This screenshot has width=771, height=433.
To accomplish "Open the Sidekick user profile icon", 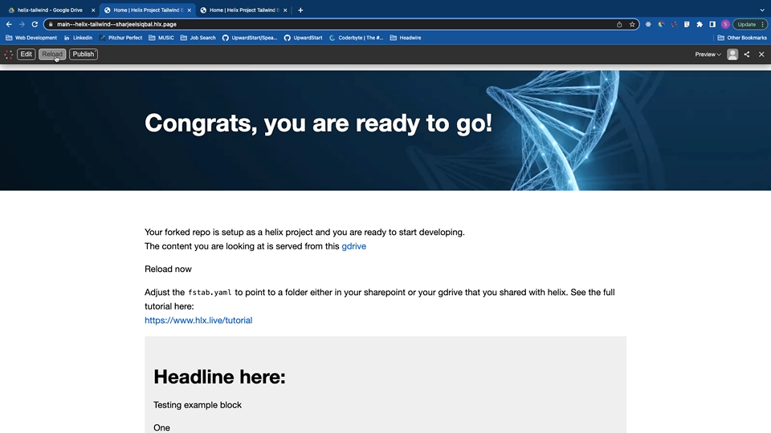I will pyautogui.click(x=732, y=55).
